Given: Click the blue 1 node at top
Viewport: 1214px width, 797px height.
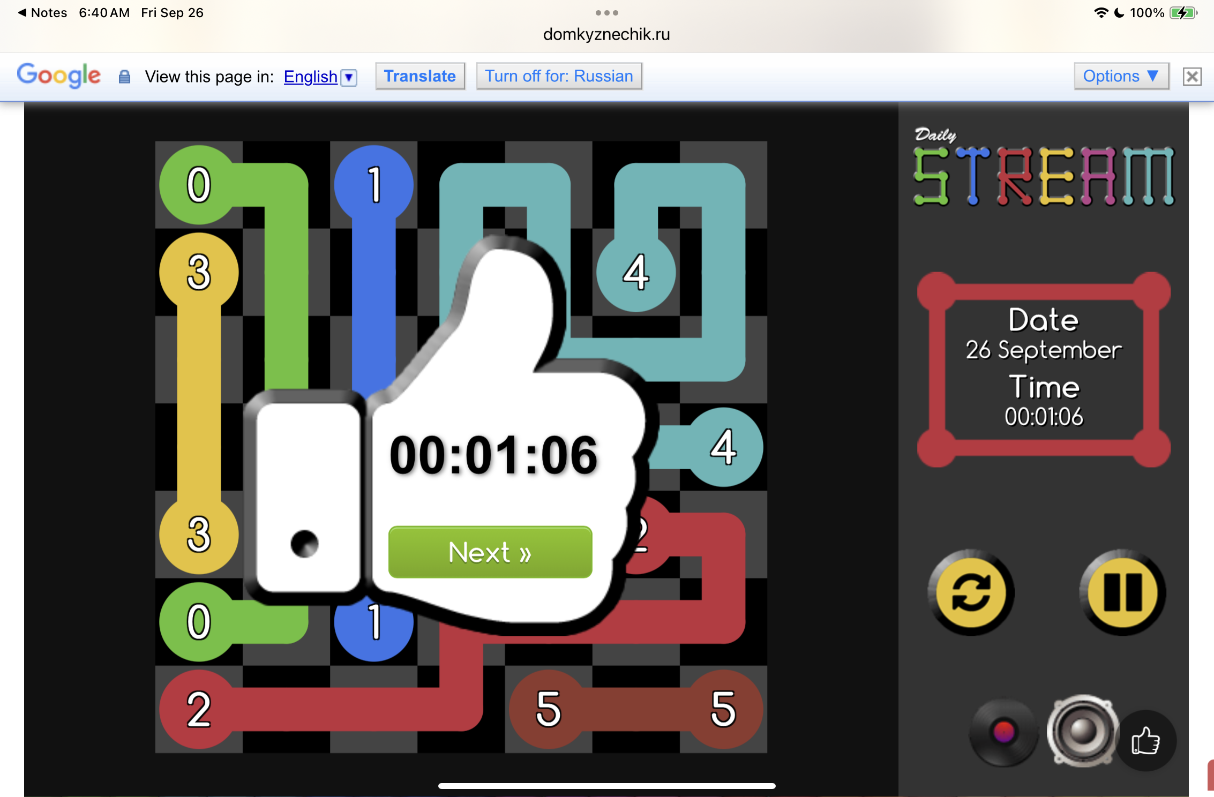Looking at the screenshot, I should (374, 185).
